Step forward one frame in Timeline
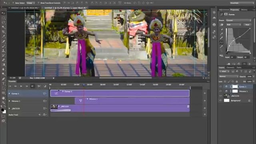The width and height of the screenshot is (256, 144). (27, 86)
